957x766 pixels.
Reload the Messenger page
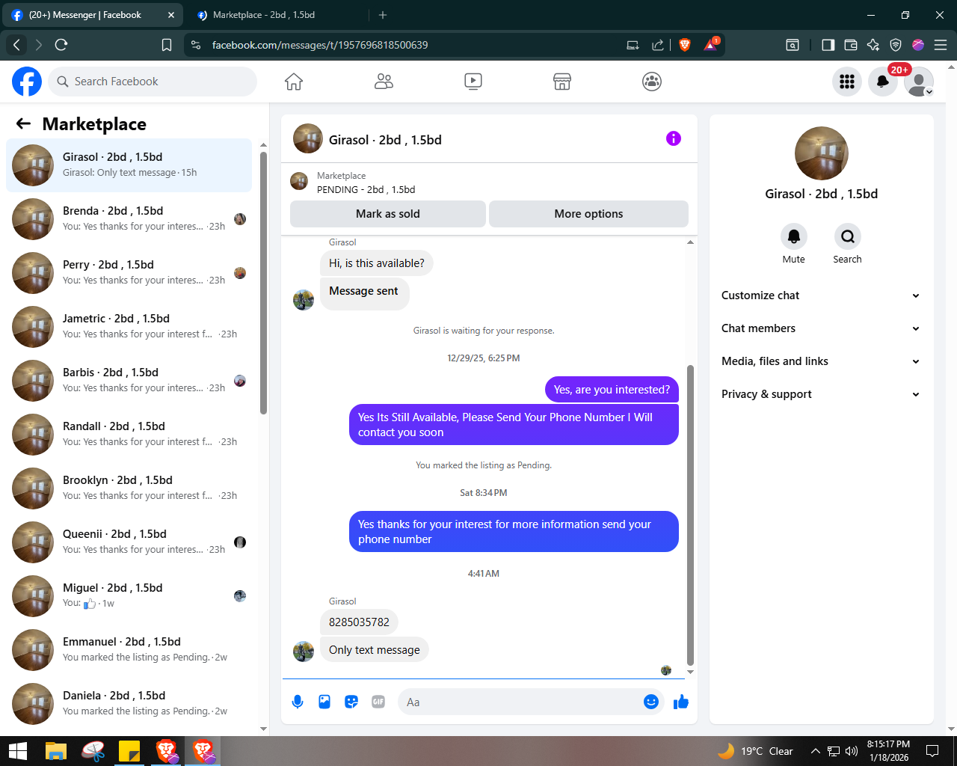tap(62, 45)
